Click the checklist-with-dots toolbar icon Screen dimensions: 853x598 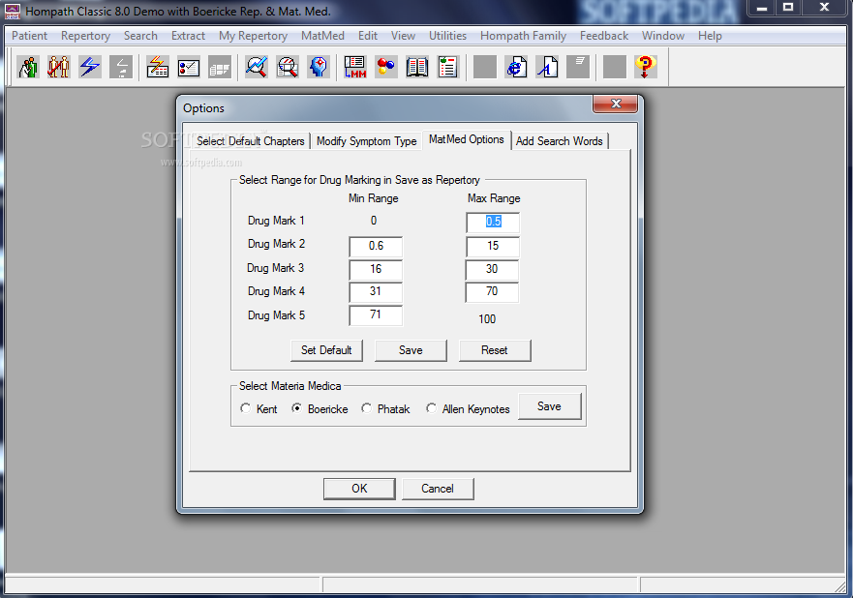point(189,67)
